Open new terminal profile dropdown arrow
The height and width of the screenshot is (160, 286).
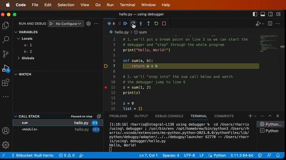pos(255,116)
